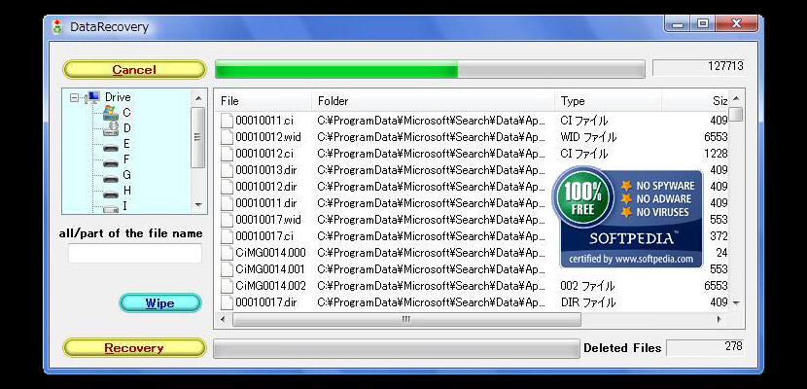Click the Recovery button

[134, 348]
